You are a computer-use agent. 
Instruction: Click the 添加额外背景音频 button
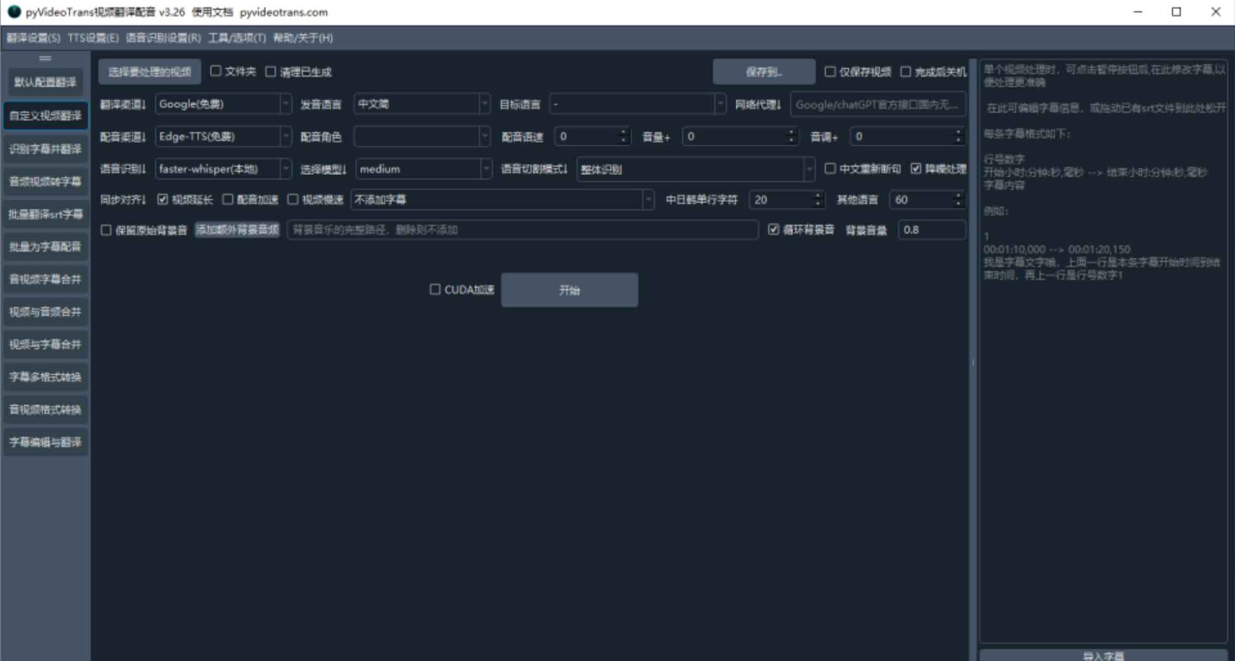point(238,230)
